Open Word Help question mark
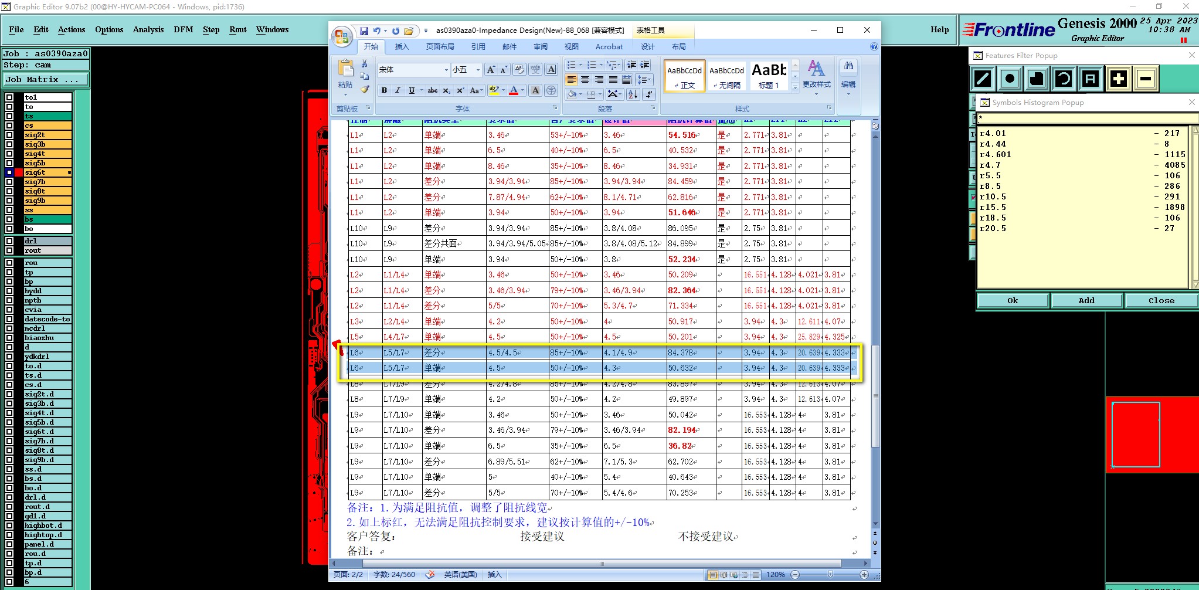The width and height of the screenshot is (1199, 590). 874,46
